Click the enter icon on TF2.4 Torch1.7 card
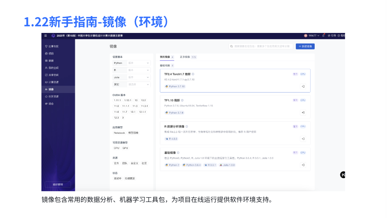This screenshot has width=387, height=218. [x=303, y=86]
